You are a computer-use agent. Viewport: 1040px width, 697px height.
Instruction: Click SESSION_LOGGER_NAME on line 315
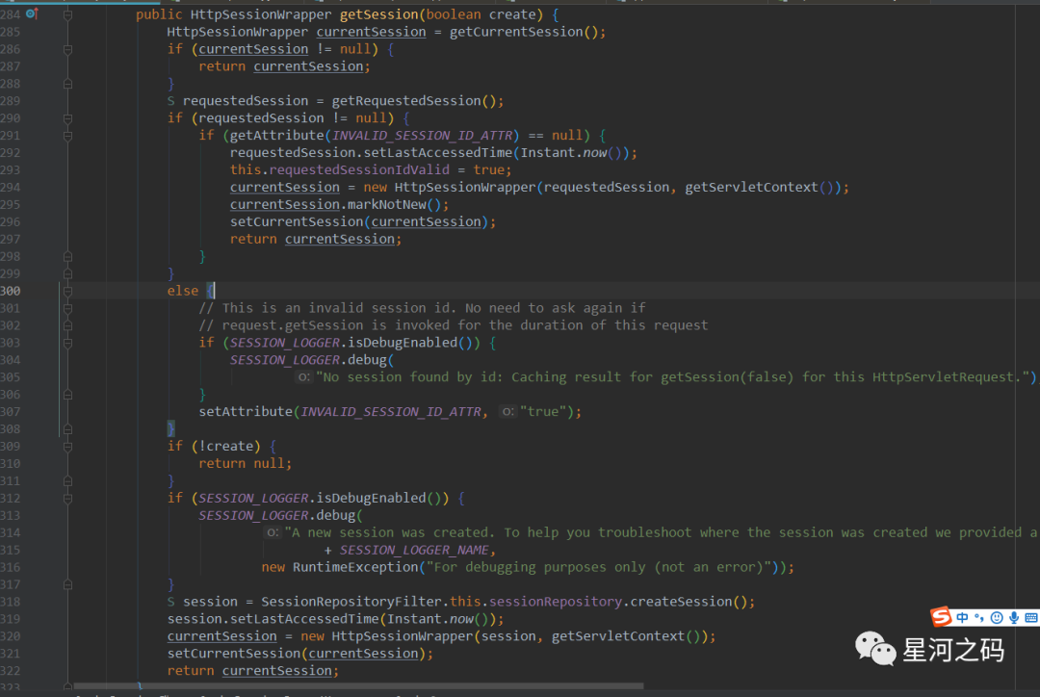tap(414, 550)
